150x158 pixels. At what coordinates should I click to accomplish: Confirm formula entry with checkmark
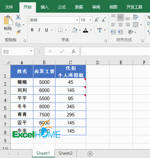click(62, 51)
